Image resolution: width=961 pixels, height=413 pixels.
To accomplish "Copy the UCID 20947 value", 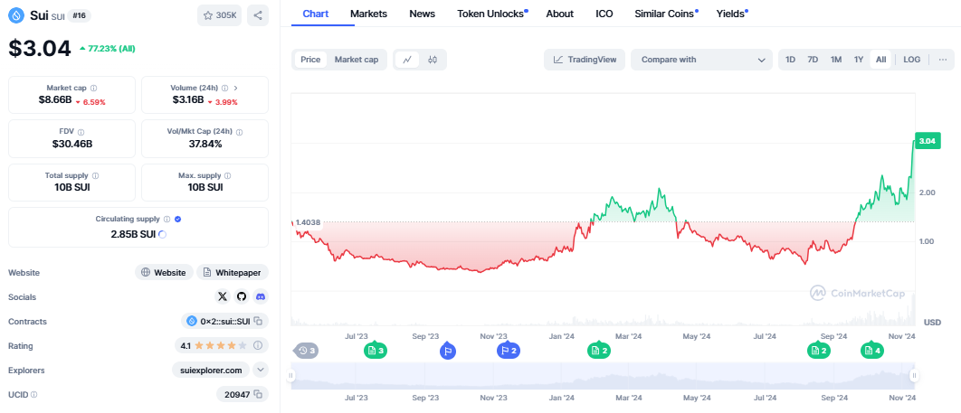I will [x=258, y=395].
